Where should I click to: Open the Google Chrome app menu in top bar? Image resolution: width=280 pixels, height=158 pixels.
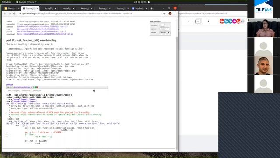(x=26, y=2)
